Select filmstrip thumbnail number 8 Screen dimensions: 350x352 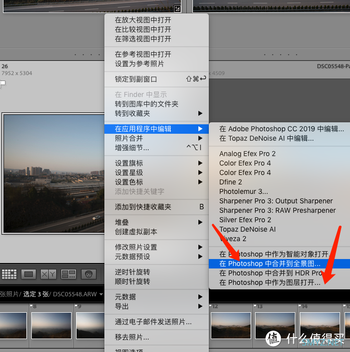pyautogui.click(x=51, y=326)
